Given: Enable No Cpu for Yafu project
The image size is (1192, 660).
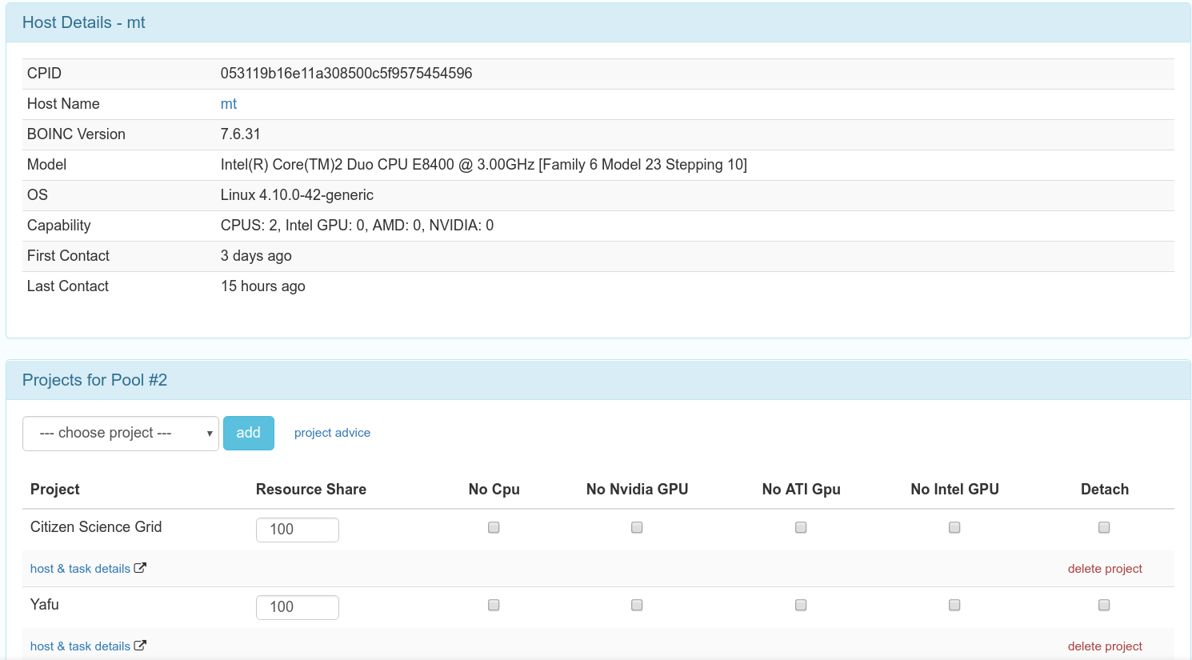Looking at the screenshot, I should coord(494,605).
